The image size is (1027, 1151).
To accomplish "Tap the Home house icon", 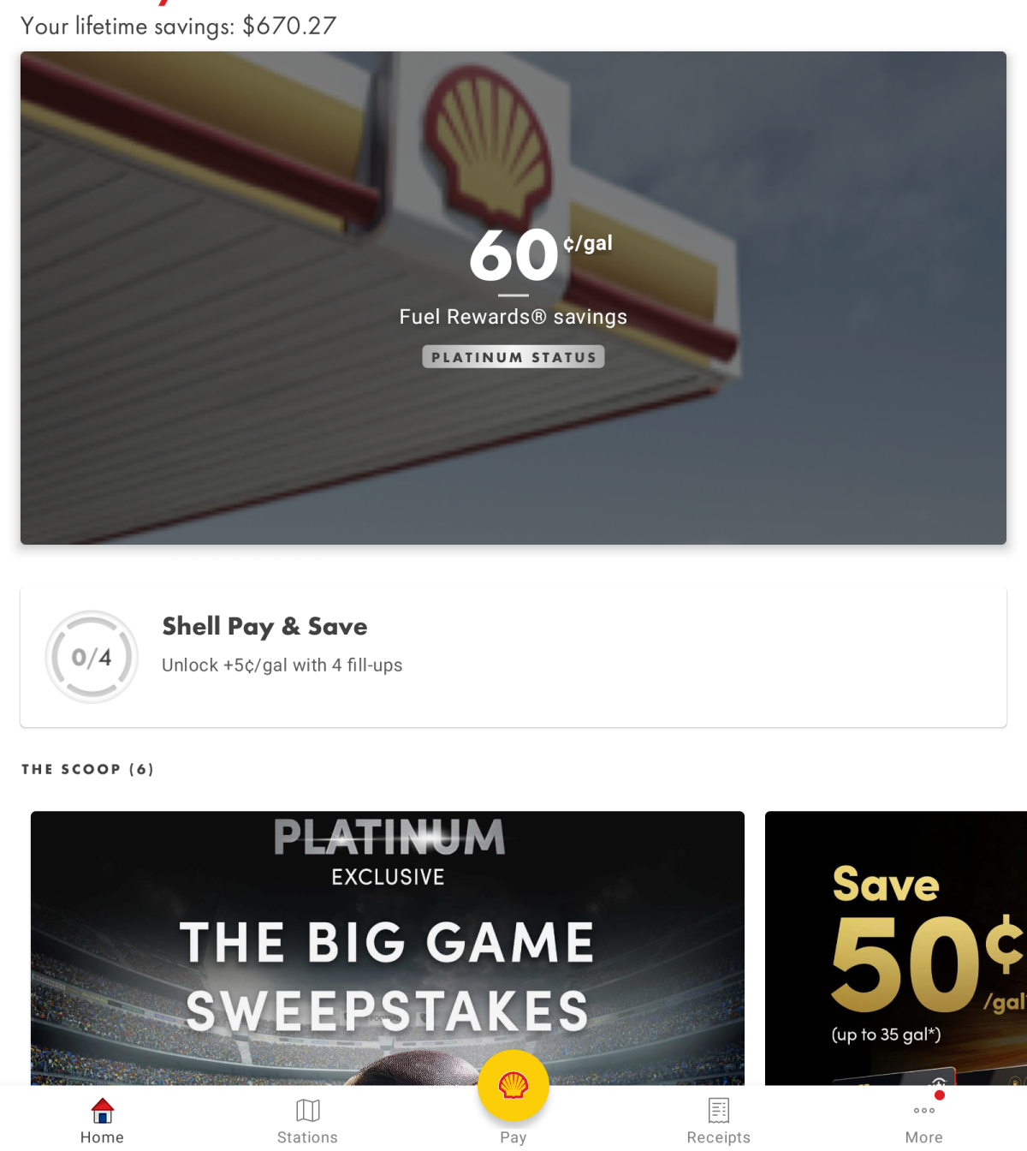I will (103, 1111).
